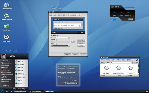
Task: Click cancel button in shutdown dialog
Action: (x=131, y=19)
